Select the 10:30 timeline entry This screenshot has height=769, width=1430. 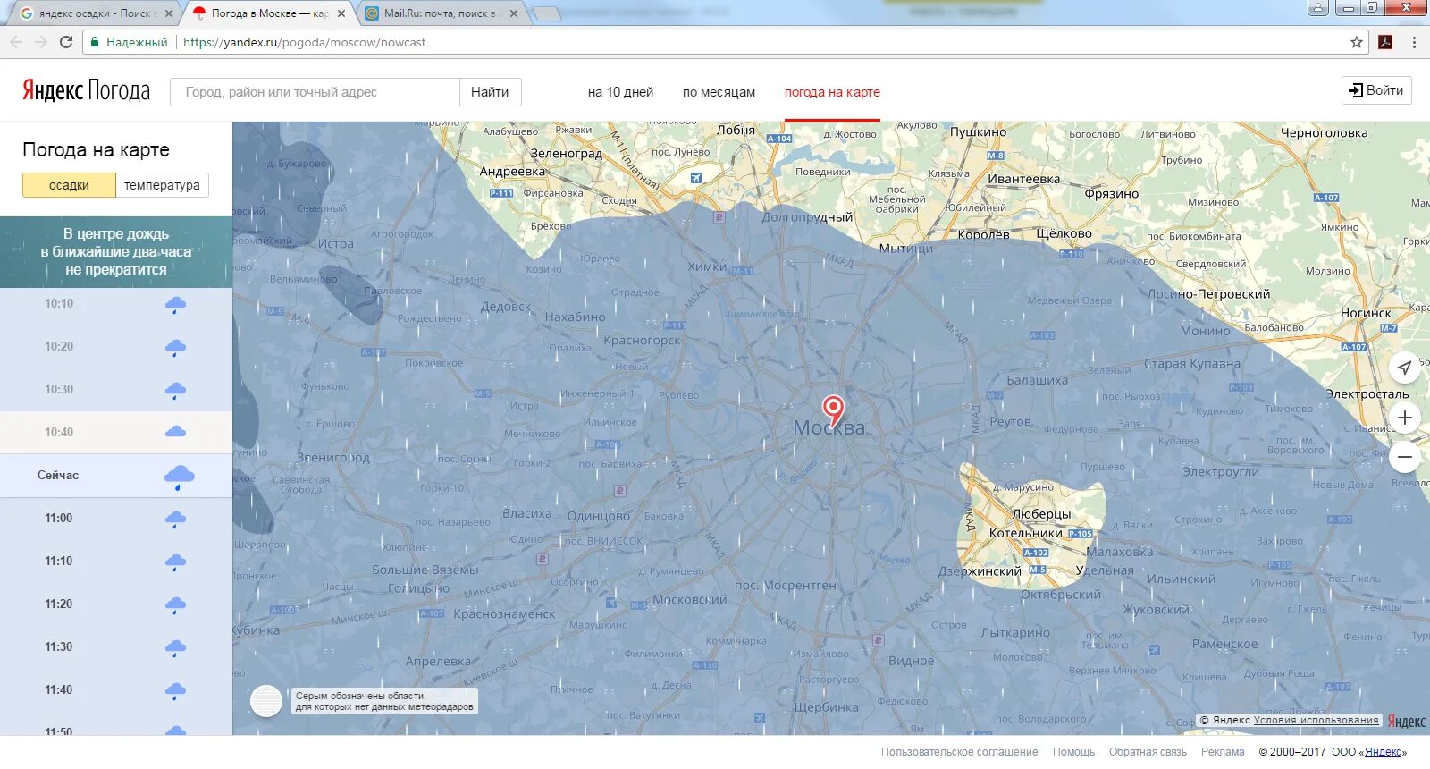click(116, 390)
